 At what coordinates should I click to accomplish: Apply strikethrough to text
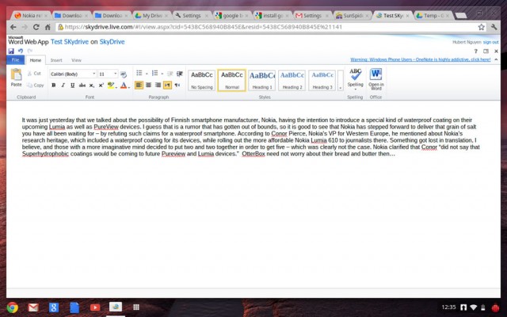coord(82,85)
